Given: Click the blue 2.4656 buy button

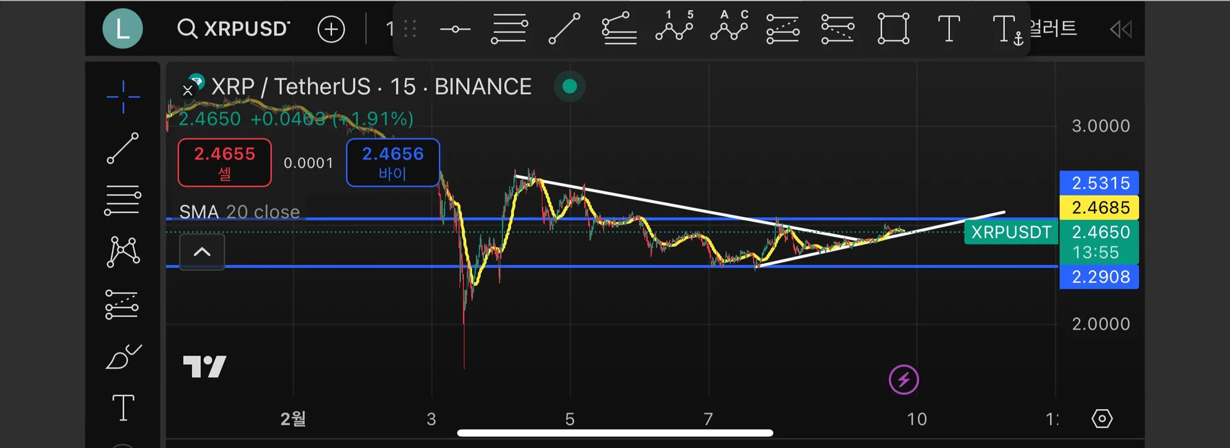Looking at the screenshot, I should click(393, 163).
